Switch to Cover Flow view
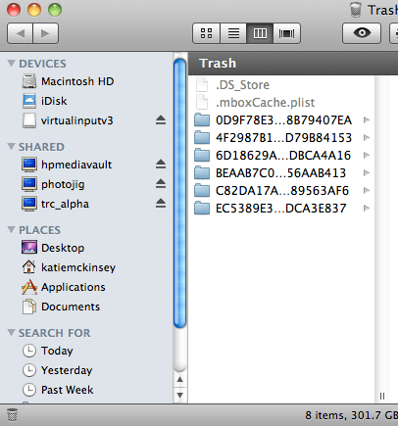Viewport: 398px width, 426px height. (x=286, y=33)
